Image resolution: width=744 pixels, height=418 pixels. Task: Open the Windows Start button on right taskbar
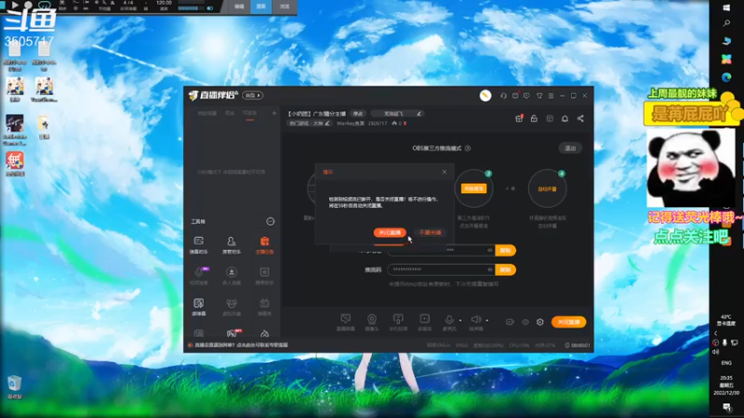[726, 7]
